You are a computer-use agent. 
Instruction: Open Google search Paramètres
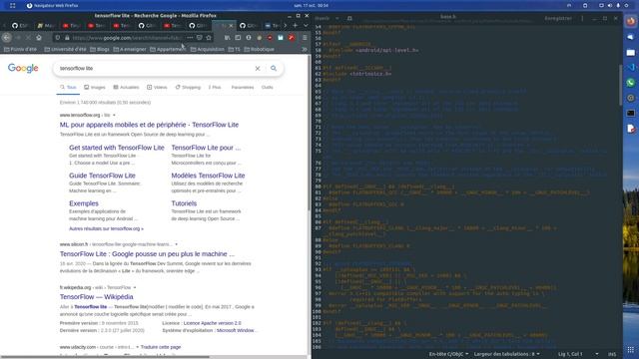(242, 87)
